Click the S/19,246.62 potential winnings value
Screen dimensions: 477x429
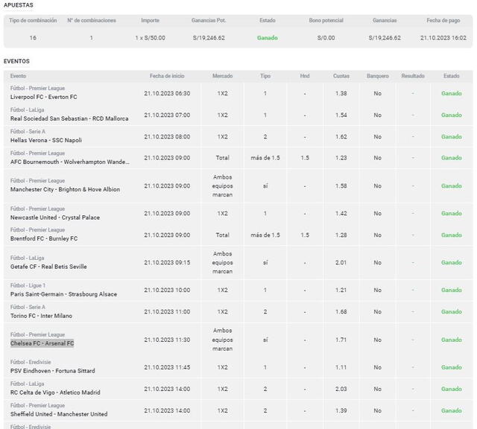pos(208,37)
